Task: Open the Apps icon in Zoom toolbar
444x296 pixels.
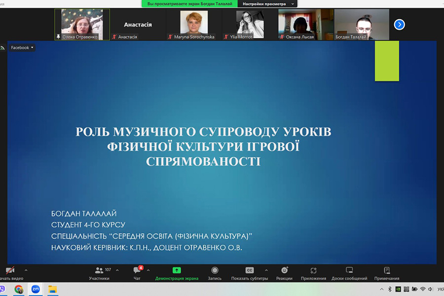Action: tap(313, 270)
